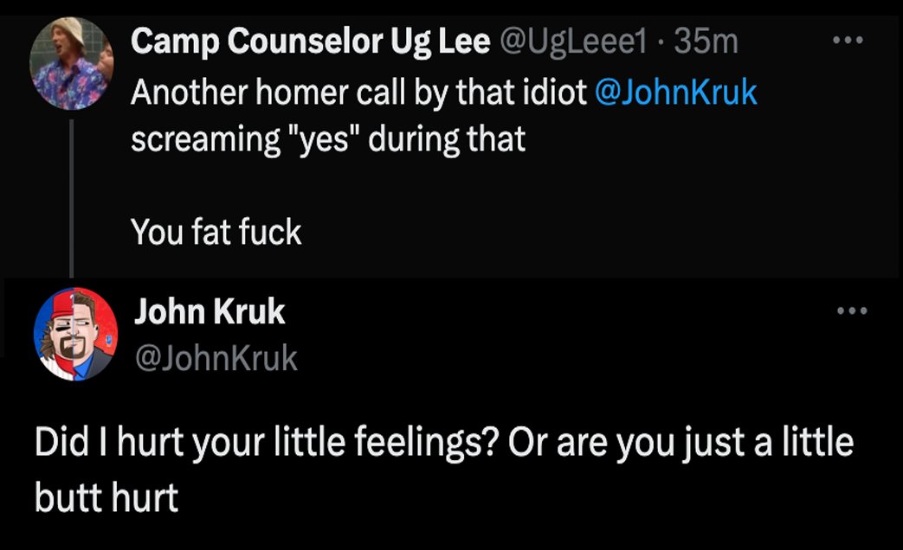Open the 35m timestamp link

705,42
